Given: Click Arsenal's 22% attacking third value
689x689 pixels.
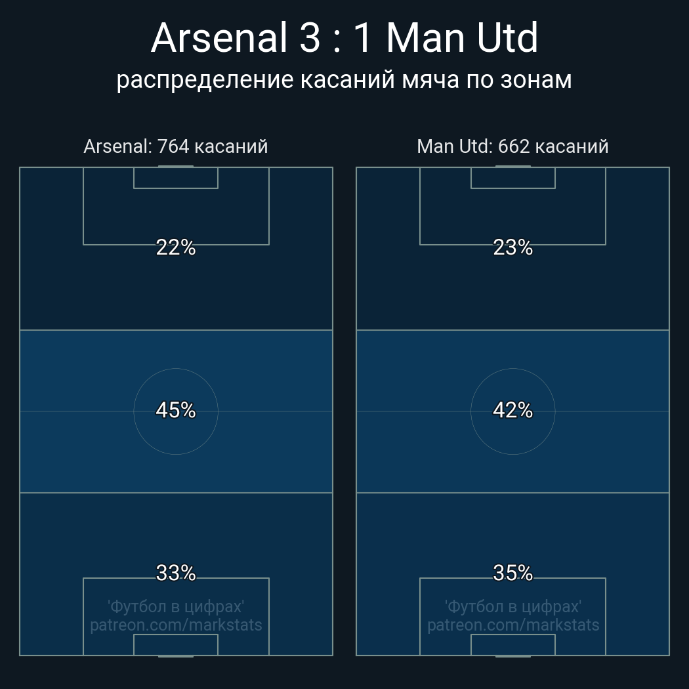Looking at the screenshot, I should pyautogui.click(x=176, y=247).
